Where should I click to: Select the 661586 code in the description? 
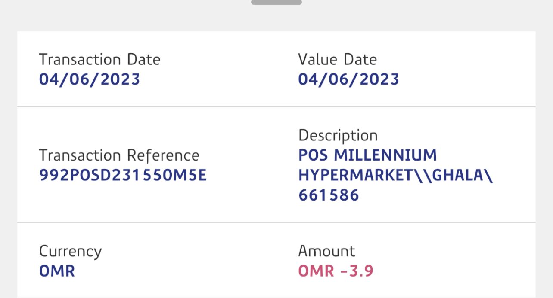pyautogui.click(x=329, y=195)
